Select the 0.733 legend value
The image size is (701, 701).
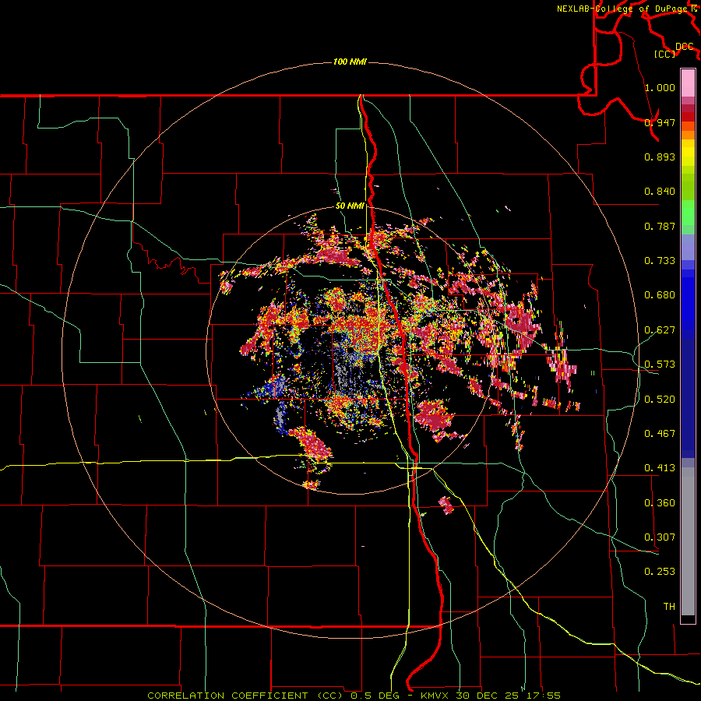(660, 261)
